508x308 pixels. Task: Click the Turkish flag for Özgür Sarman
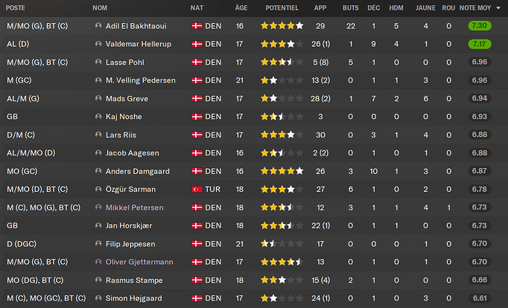click(x=197, y=189)
